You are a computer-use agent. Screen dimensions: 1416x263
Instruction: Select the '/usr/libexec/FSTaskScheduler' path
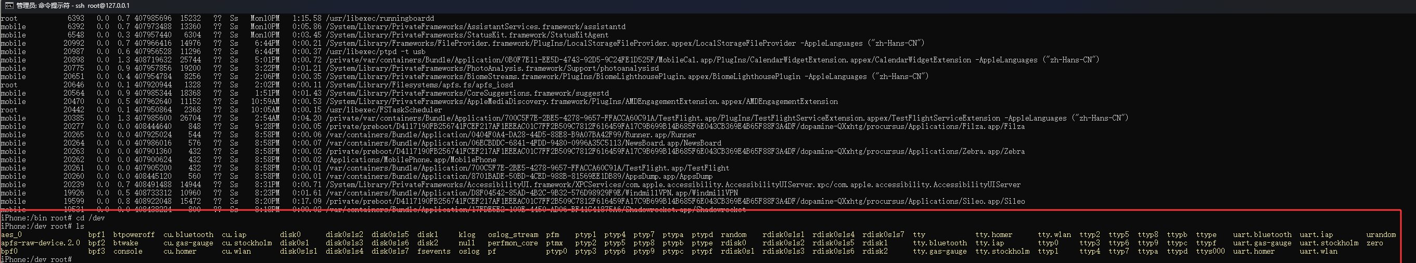[384, 110]
